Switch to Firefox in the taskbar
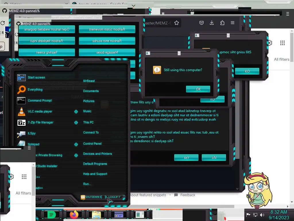 (74, 214)
